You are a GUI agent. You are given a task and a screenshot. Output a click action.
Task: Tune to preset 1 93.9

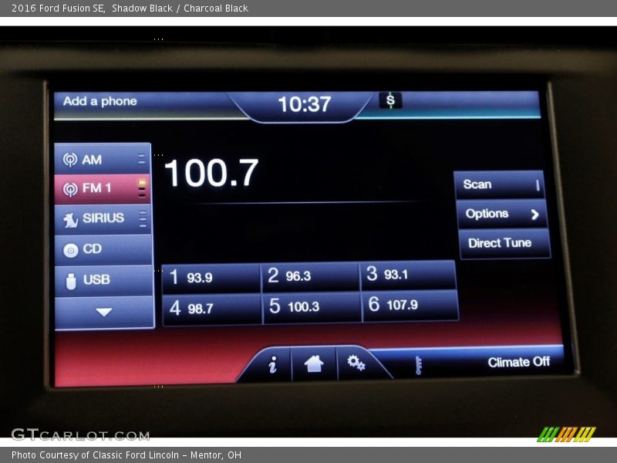coord(211,279)
